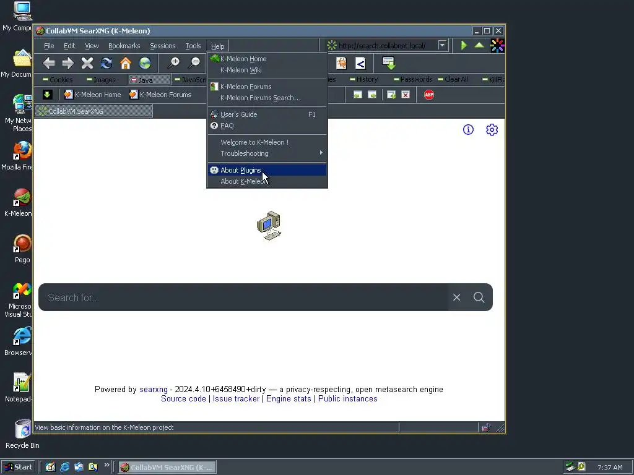Click the page source '<' icon
This screenshot has width=634, height=475.
pos(360,63)
